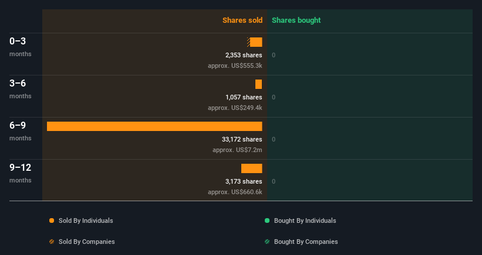Click the 33,172 shares value label

[x=242, y=139]
